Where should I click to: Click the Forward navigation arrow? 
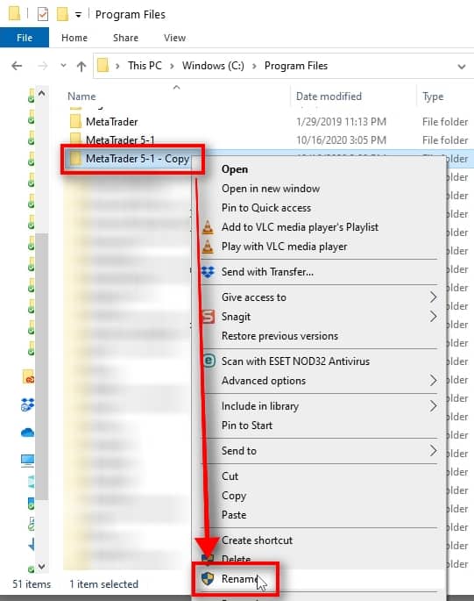coord(43,66)
